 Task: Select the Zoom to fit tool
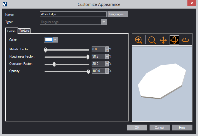click(138, 40)
